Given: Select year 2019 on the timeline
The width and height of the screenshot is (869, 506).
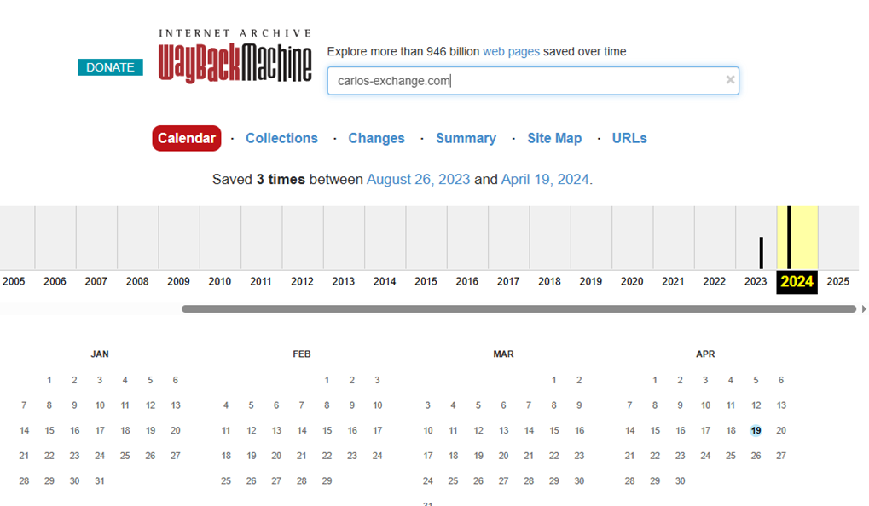Looking at the screenshot, I should pyautogui.click(x=591, y=281).
